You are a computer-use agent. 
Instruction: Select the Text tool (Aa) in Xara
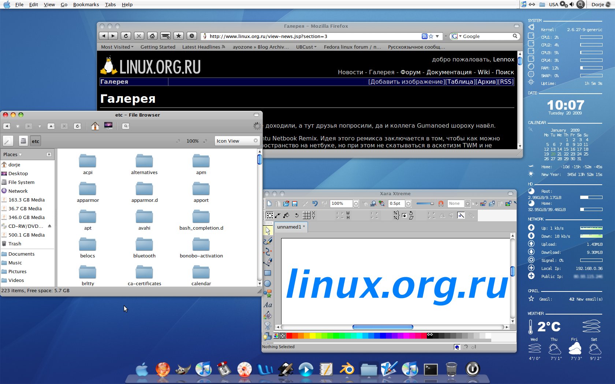point(268,305)
